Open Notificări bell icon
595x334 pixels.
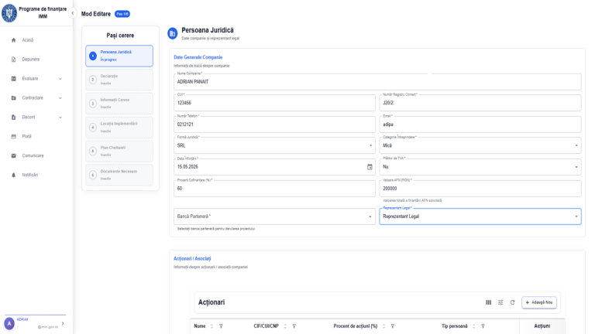14,175
